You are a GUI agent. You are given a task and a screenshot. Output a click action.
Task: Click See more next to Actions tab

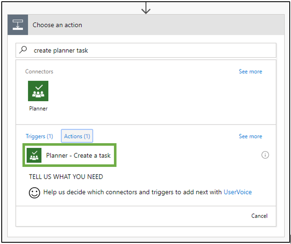point(250,136)
